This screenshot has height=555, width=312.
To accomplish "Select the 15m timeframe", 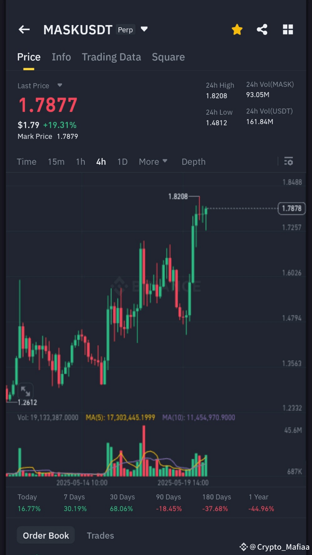I will click(56, 162).
